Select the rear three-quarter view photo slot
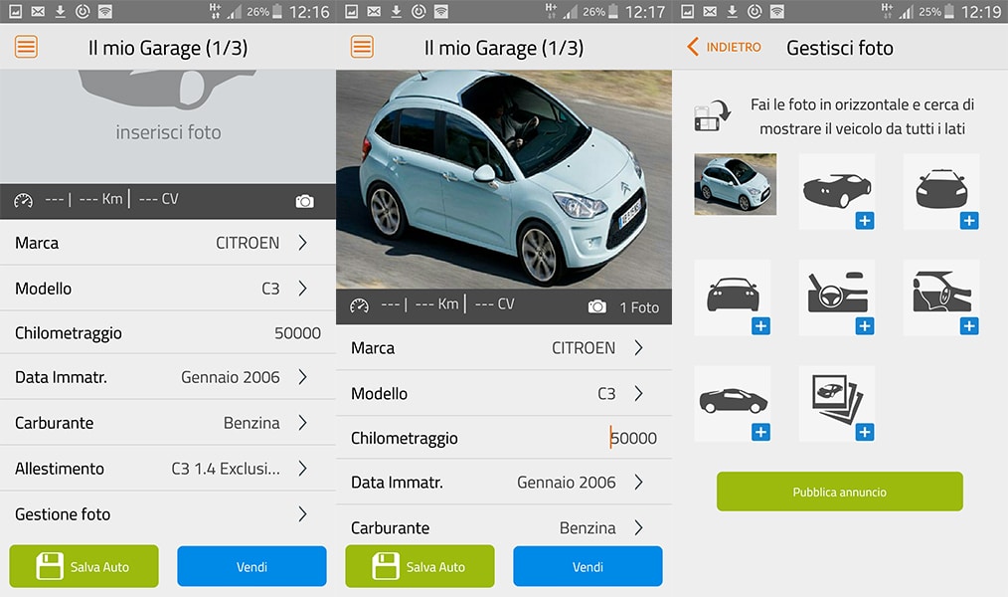This screenshot has width=1008, height=597. click(x=838, y=189)
